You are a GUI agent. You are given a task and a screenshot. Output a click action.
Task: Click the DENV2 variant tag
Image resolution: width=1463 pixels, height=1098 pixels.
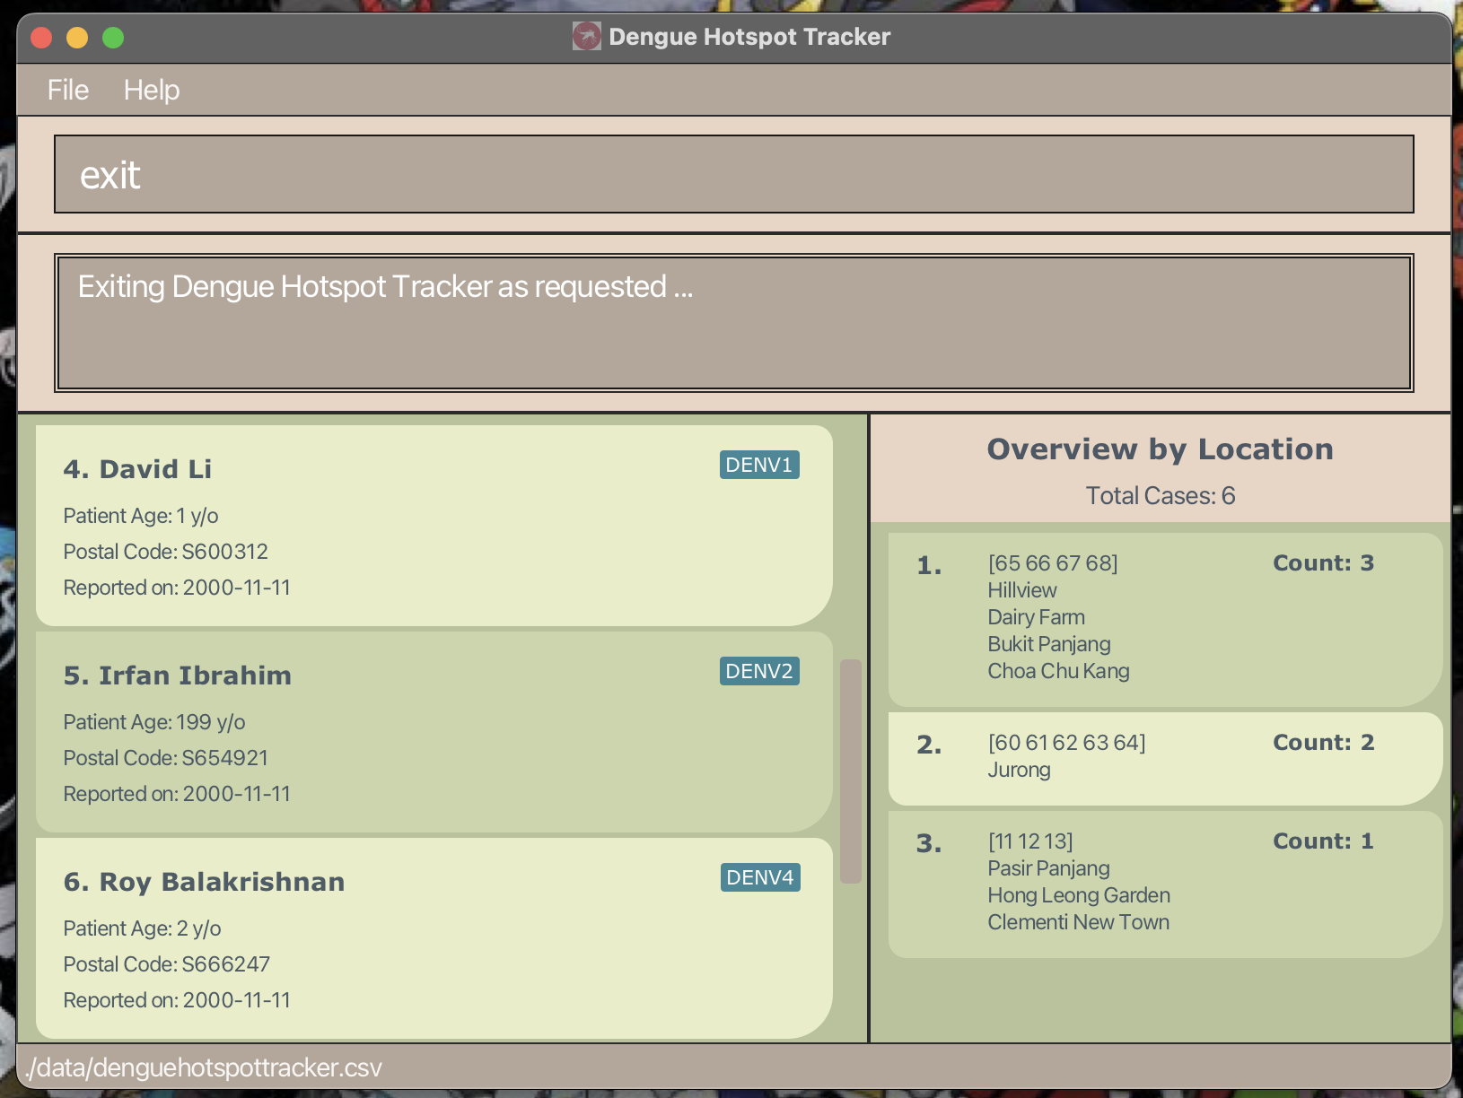point(759,671)
